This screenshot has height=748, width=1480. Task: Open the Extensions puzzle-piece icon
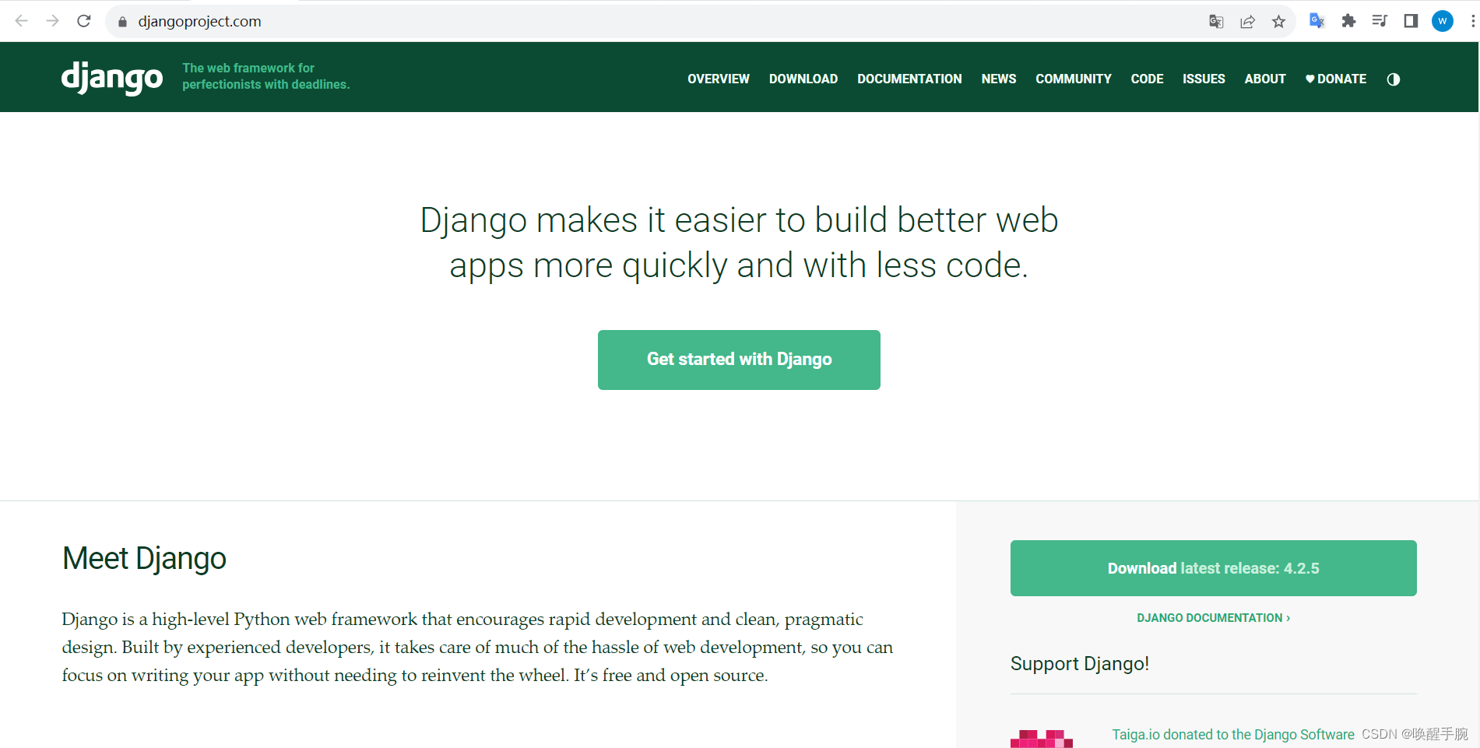[1348, 21]
